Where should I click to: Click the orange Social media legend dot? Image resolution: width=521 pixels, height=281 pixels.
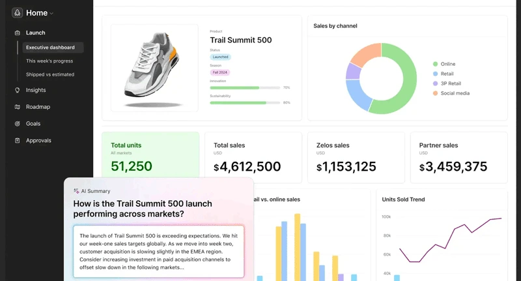click(x=435, y=93)
